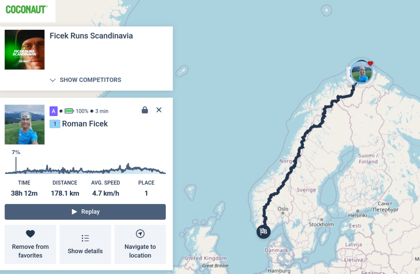Click the number 1 bib badge
Screen dimensions: 420x274
point(55,124)
